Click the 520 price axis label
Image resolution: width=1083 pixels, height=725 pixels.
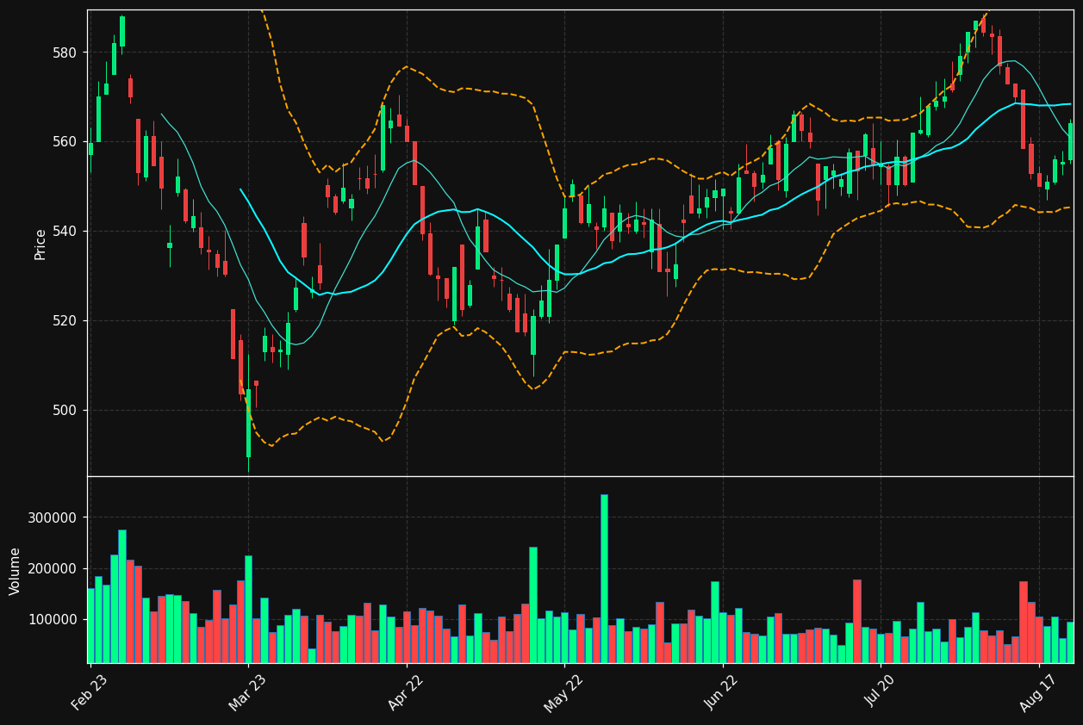tap(66, 321)
